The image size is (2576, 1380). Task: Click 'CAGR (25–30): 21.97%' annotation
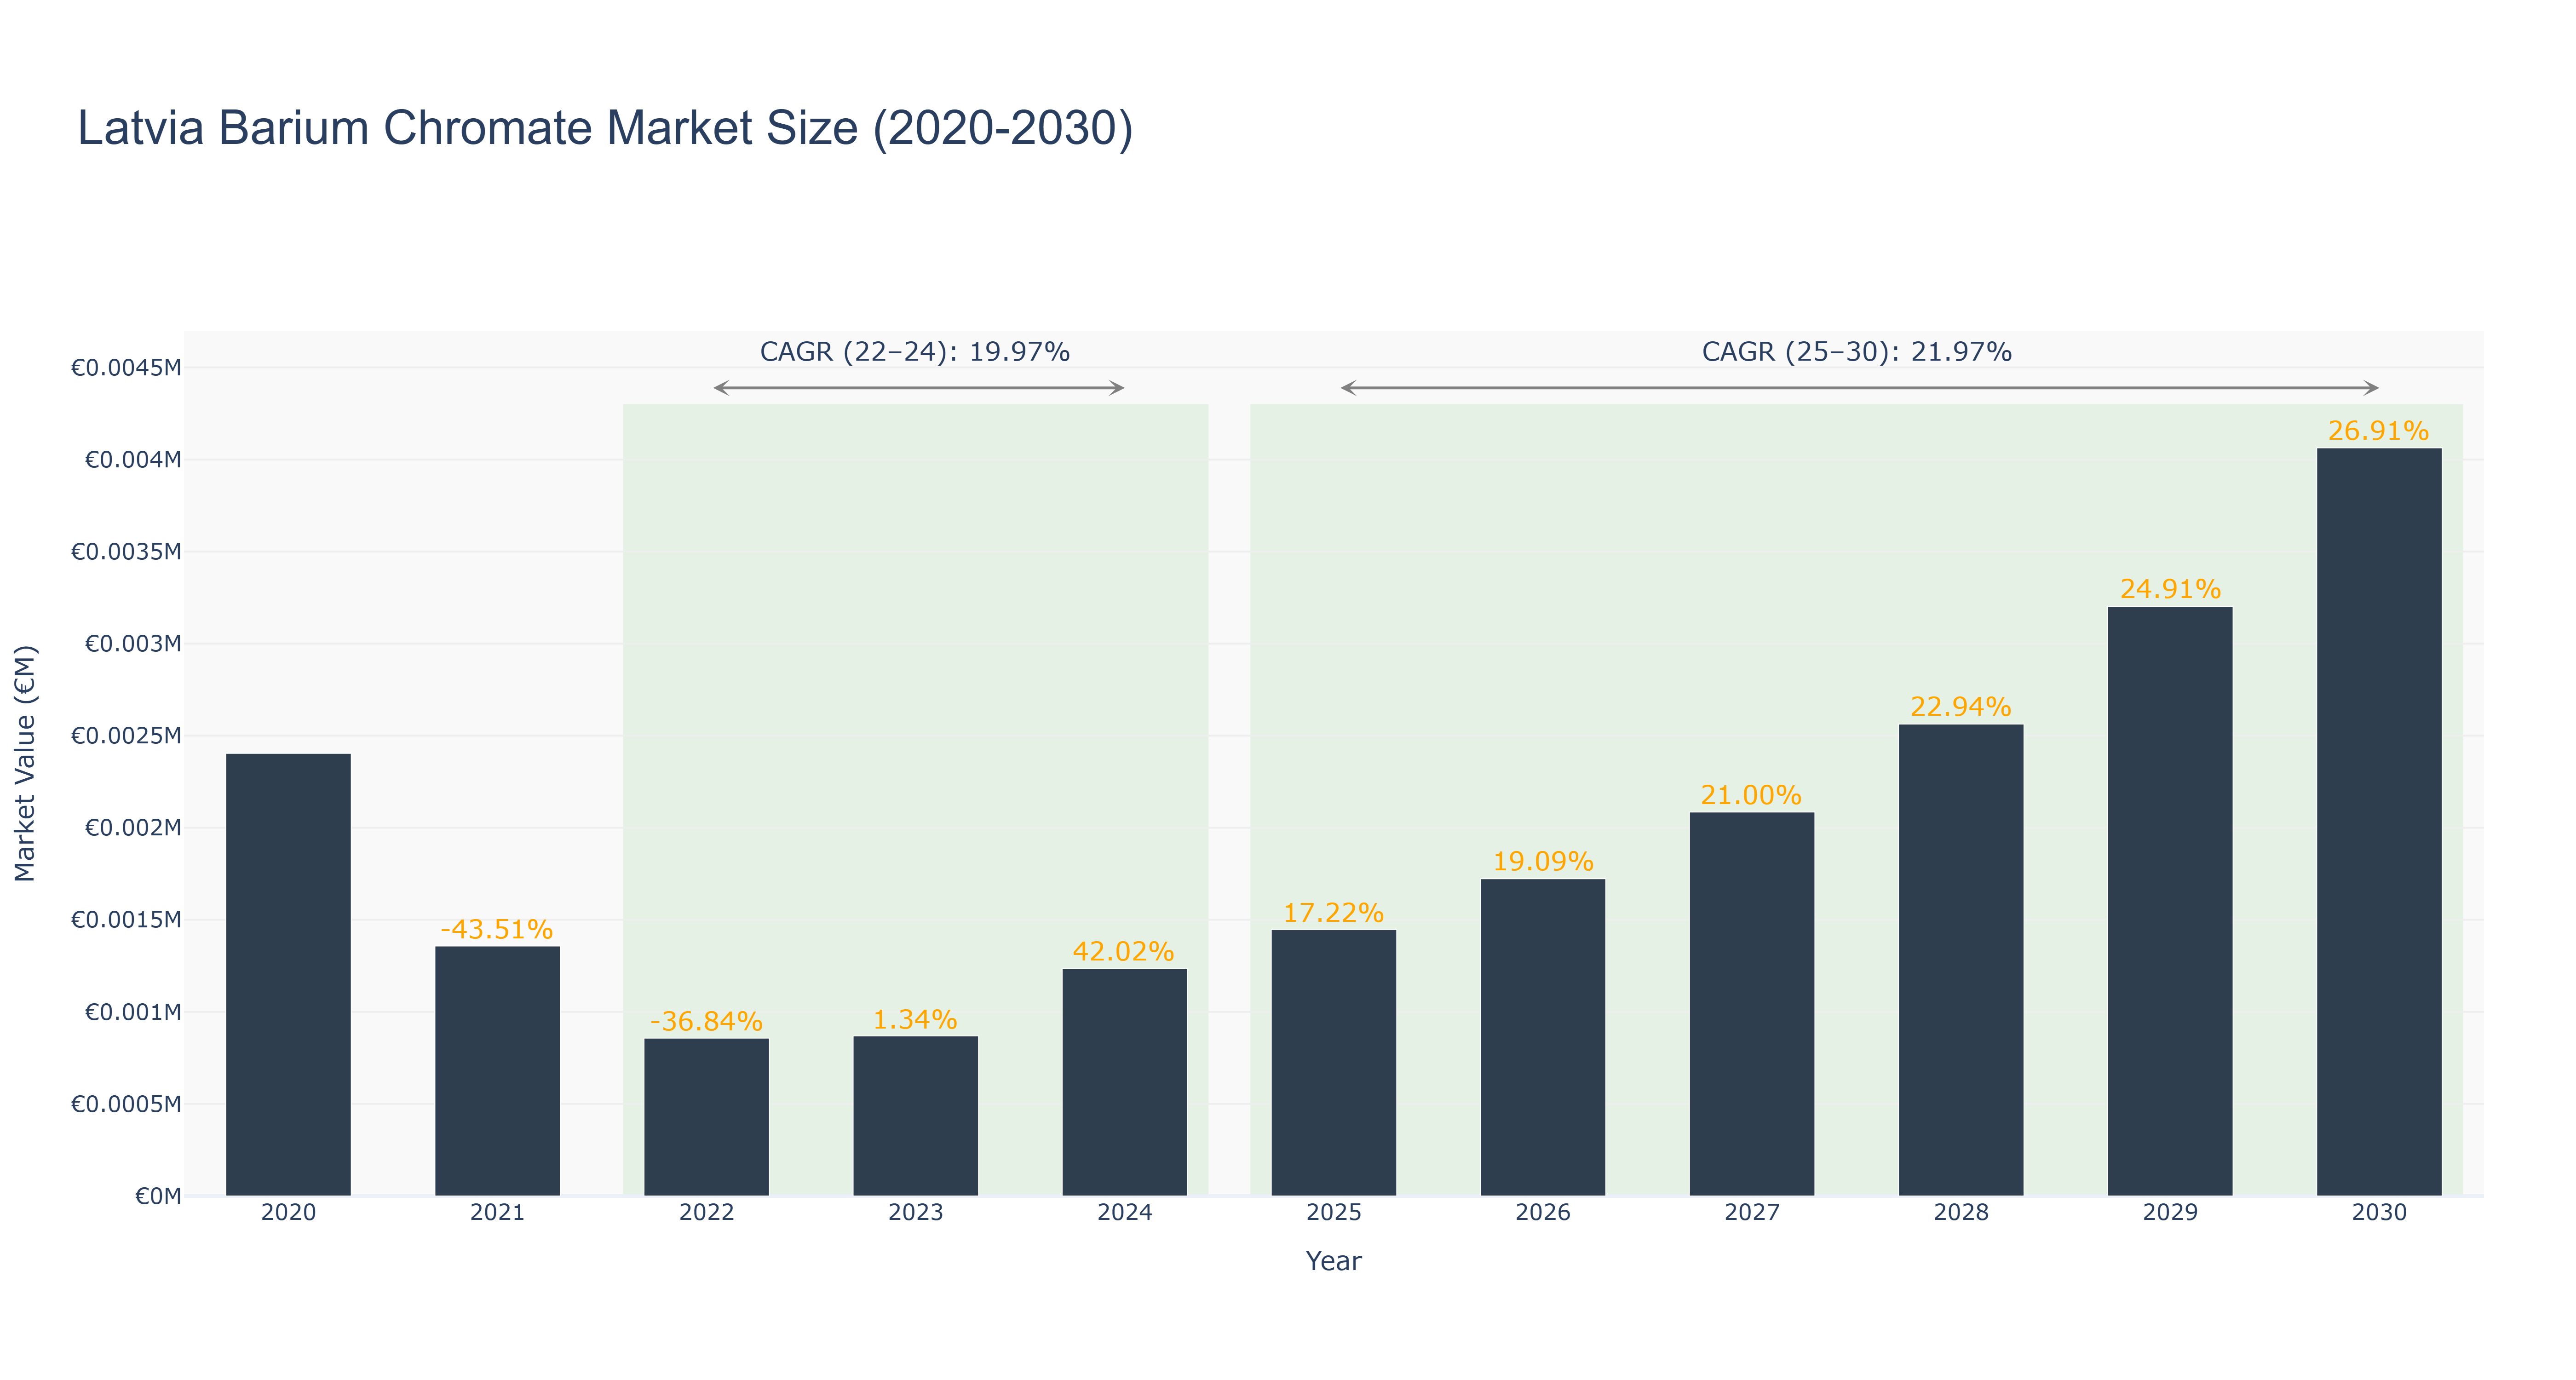[x=1857, y=352]
